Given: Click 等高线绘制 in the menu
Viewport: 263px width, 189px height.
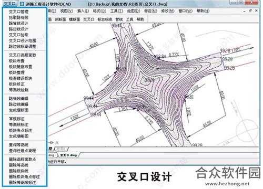Looking at the screenshot, I should [18, 90].
